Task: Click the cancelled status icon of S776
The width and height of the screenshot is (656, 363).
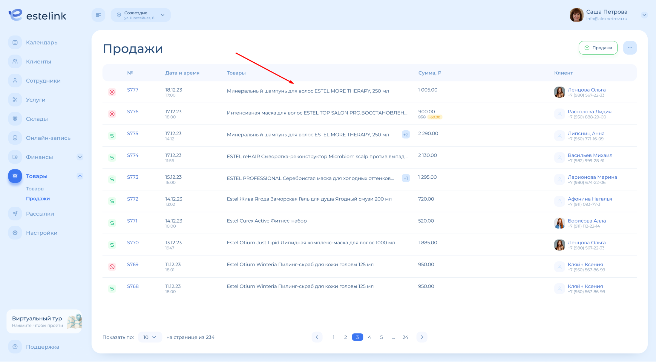Action: 112,114
